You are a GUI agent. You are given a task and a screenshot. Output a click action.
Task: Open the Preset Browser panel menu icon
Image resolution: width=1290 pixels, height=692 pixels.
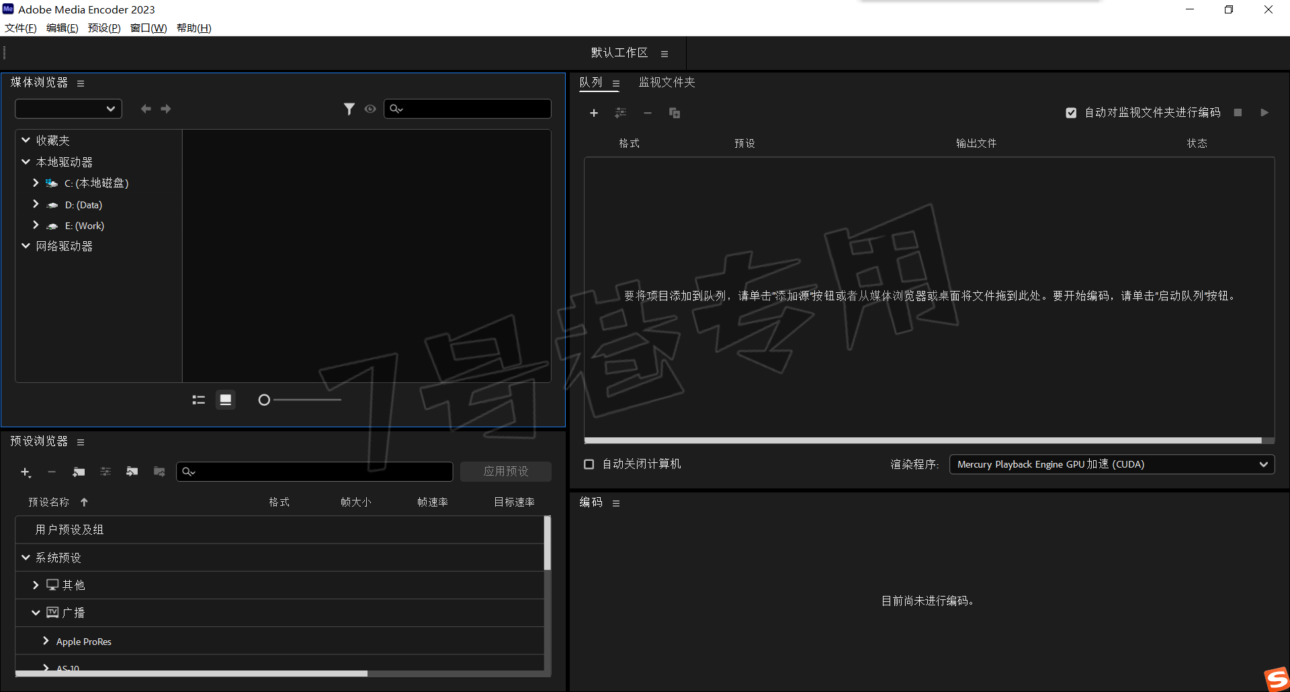81,442
